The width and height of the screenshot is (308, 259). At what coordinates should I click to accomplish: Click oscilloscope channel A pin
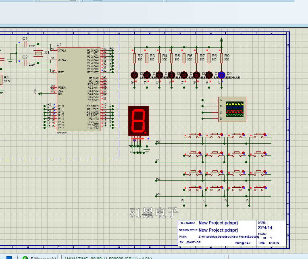[x=202, y=100]
